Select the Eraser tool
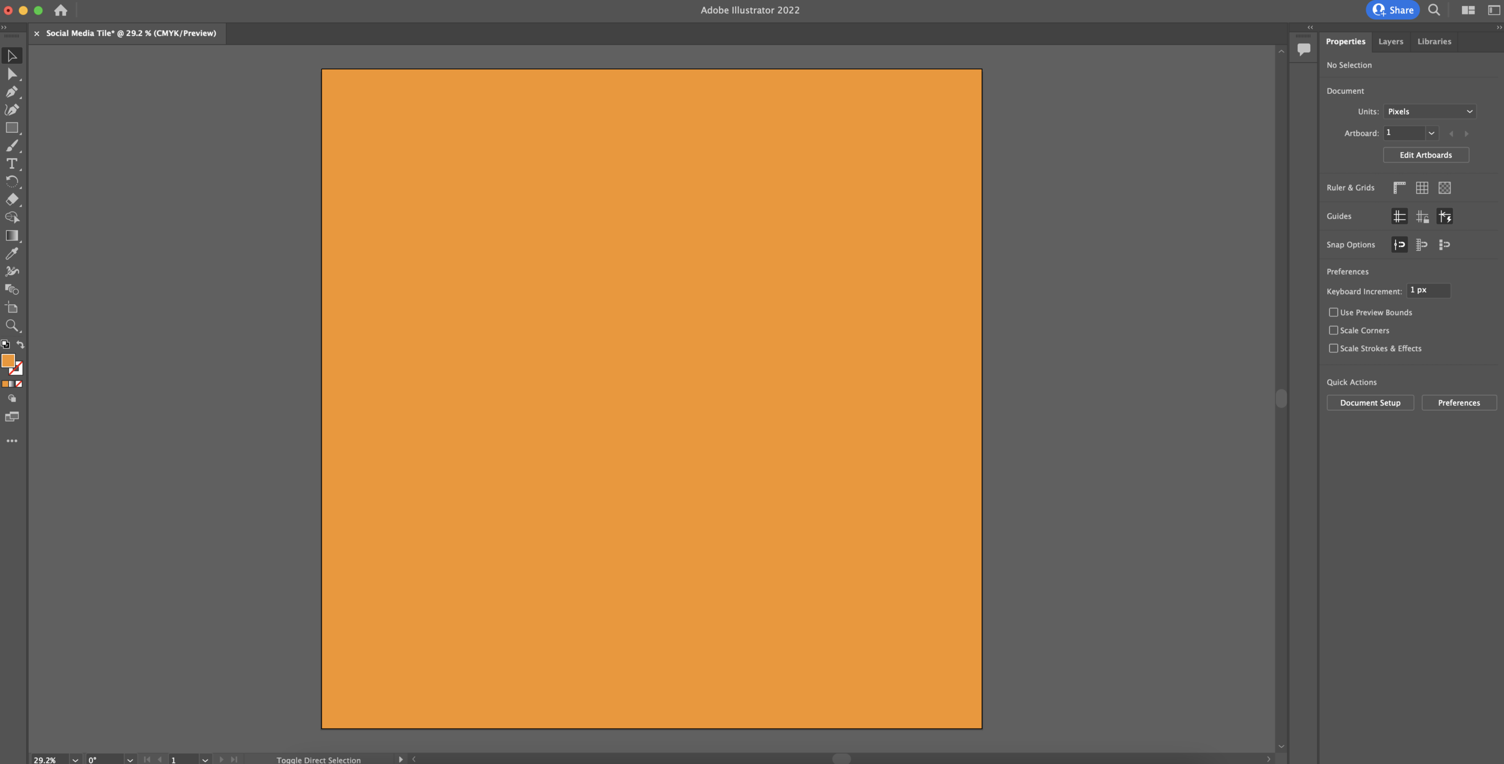 coord(11,200)
